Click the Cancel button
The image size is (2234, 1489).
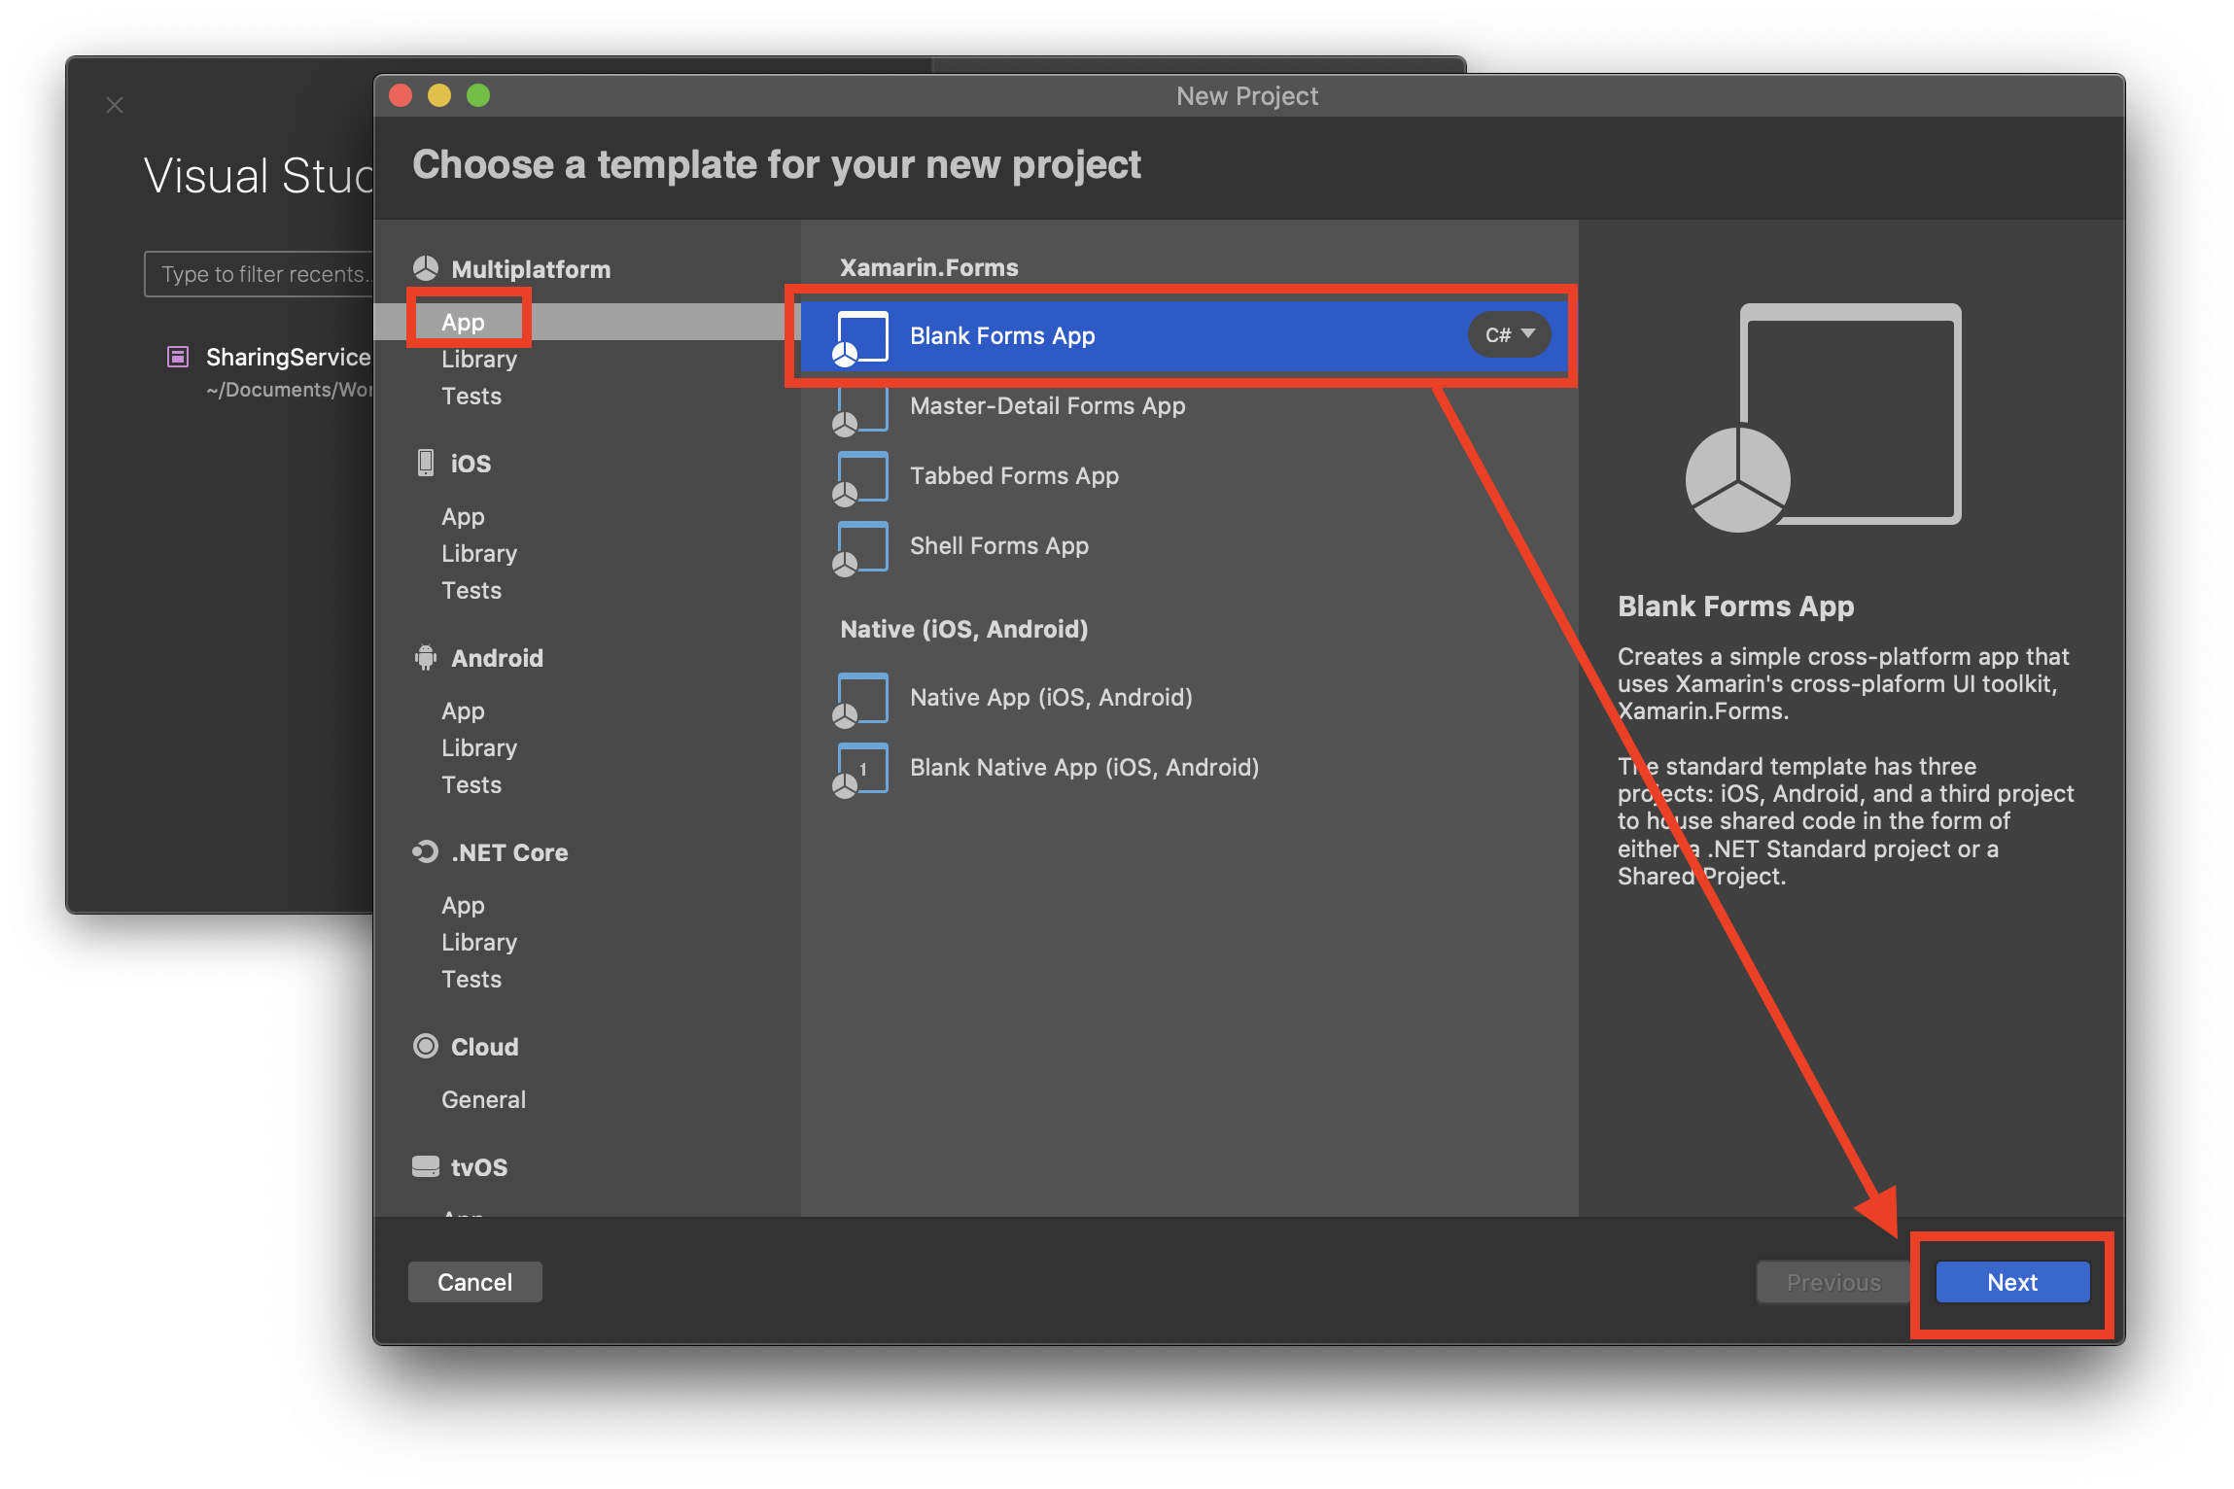474,1281
